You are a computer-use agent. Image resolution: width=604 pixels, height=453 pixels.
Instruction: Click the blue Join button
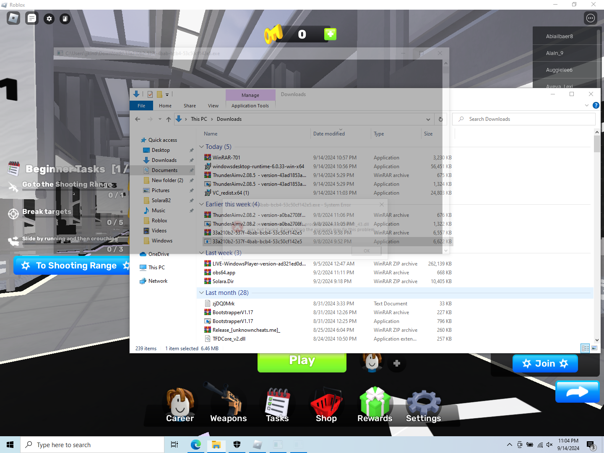tap(545, 363)
